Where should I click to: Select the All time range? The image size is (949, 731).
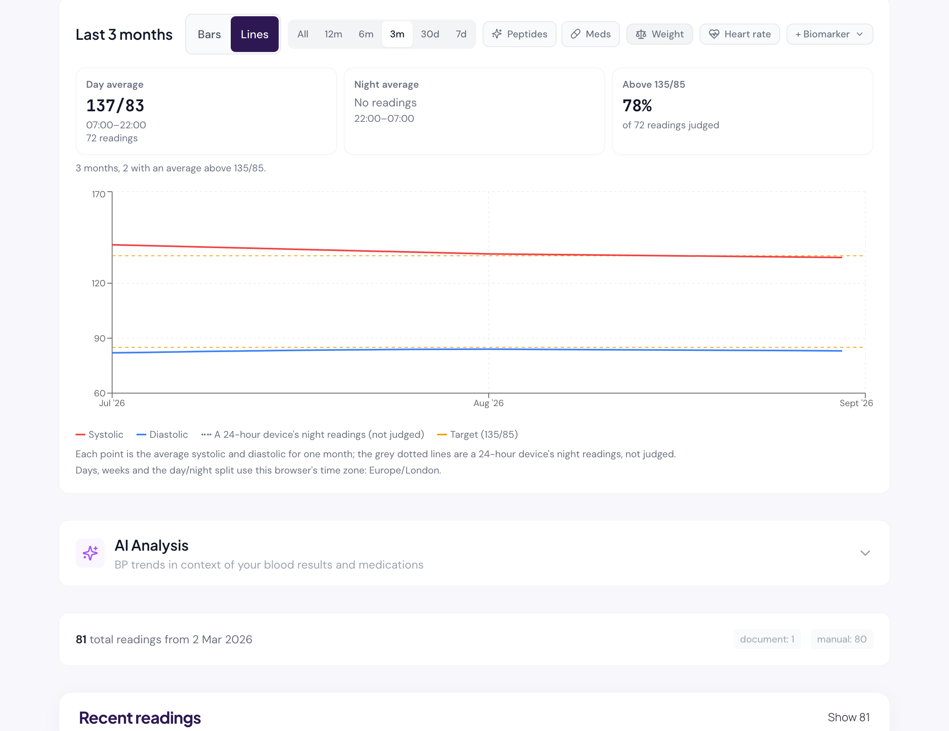(x=303, y=34)
